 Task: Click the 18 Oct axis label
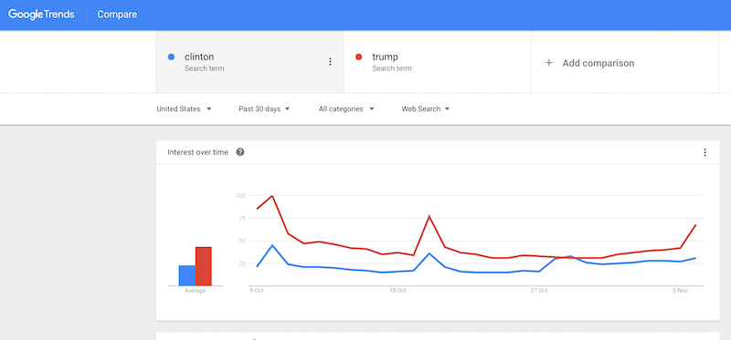(x=397, y=291)
